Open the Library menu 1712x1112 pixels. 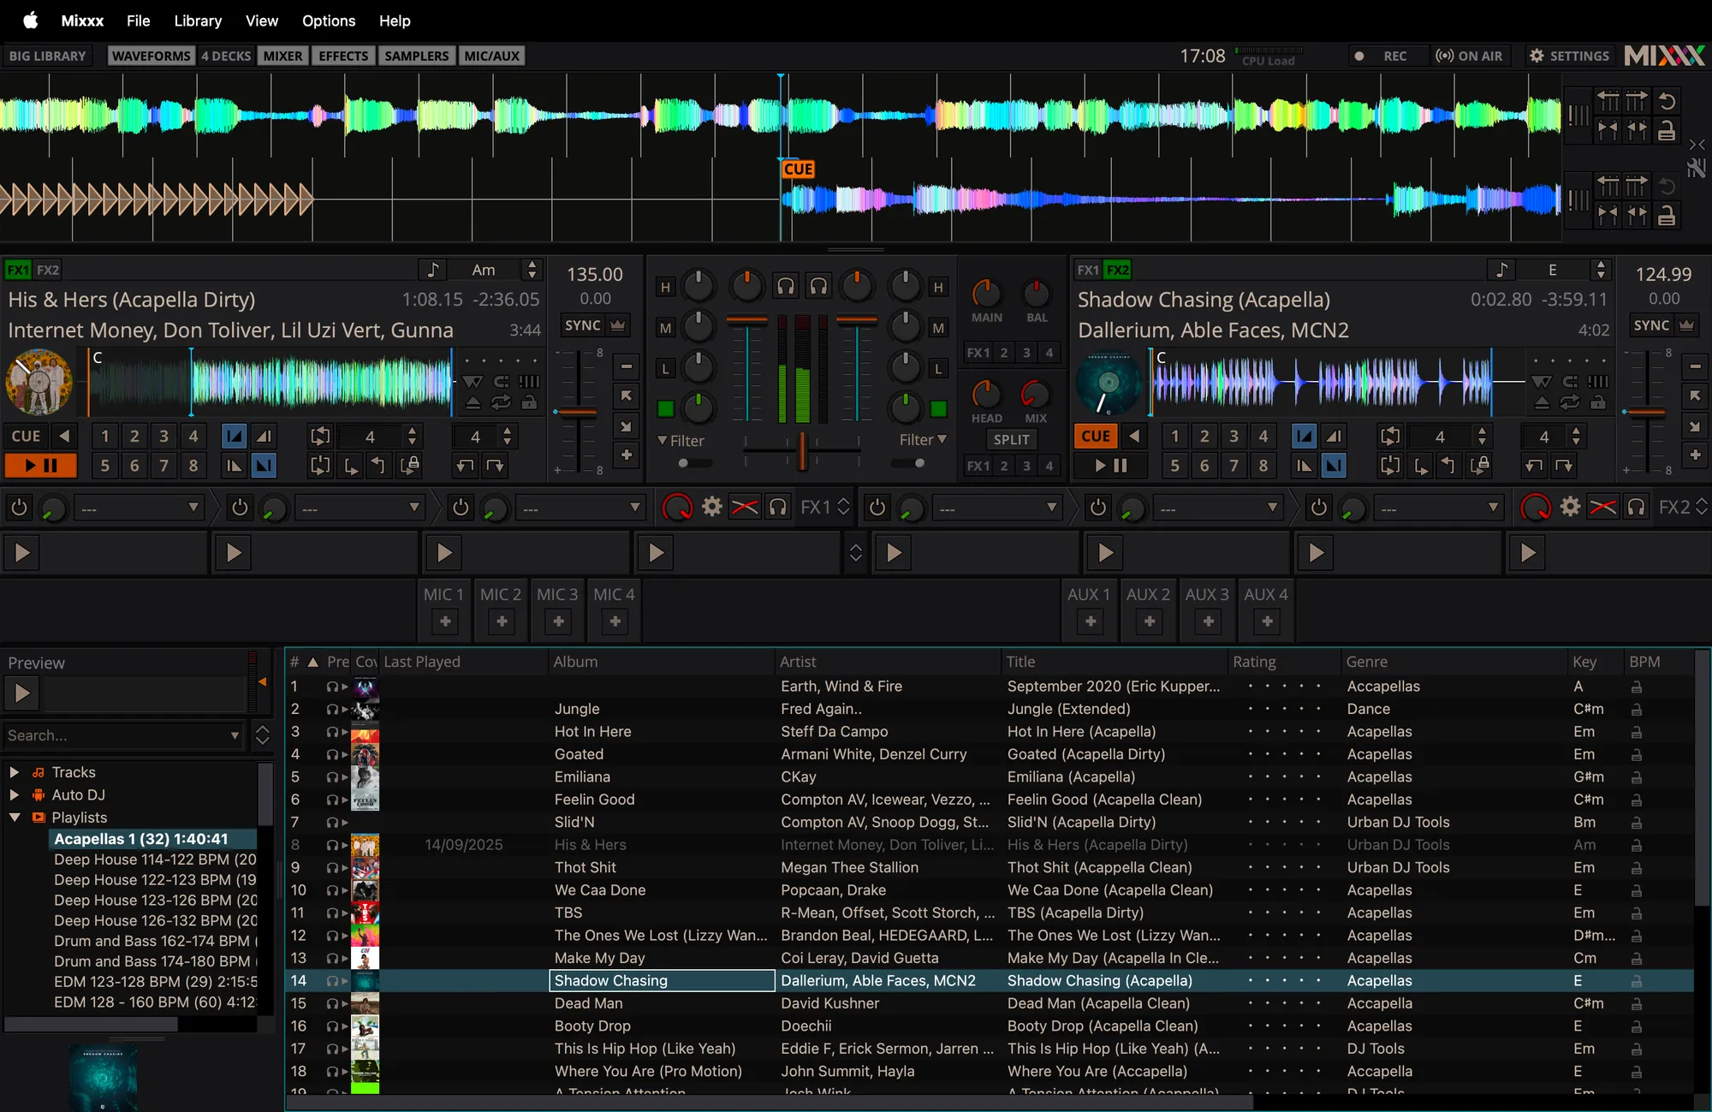point(198,21)
